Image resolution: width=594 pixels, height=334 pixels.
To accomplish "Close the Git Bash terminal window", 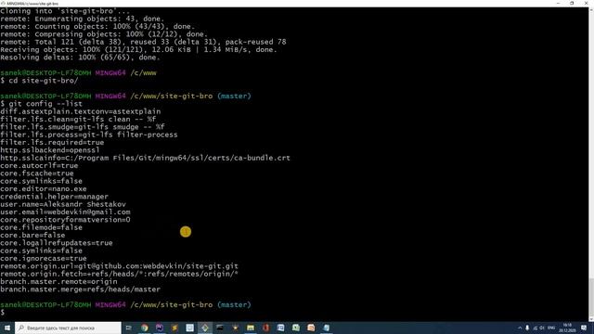I will pos(587,4).
